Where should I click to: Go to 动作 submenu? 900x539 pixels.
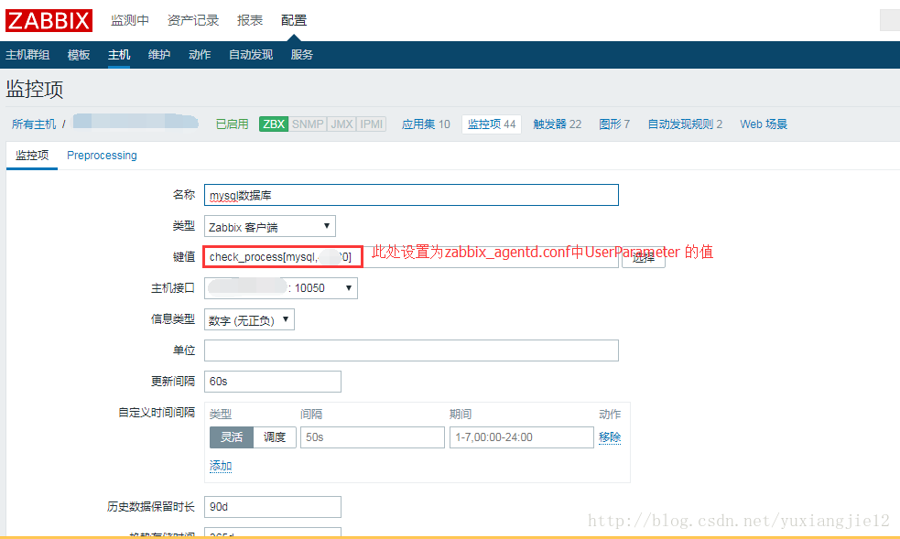coord(200,55)
